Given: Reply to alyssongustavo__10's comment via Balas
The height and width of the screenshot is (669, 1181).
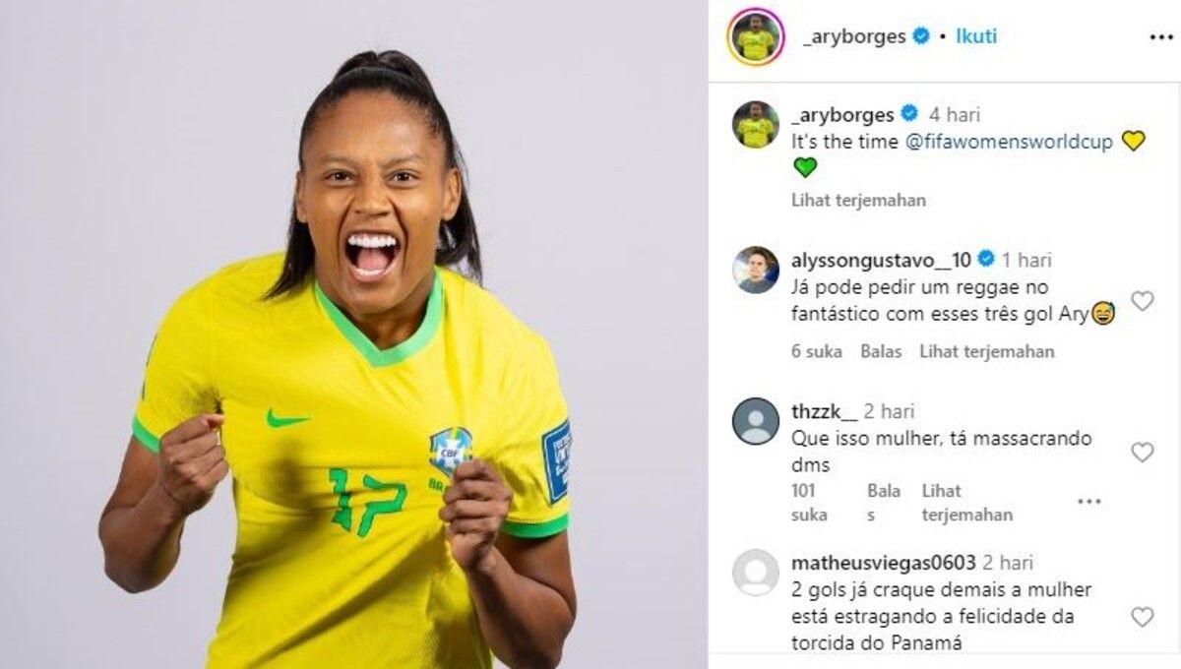Looking at the screenshot, I should (881, 351).
